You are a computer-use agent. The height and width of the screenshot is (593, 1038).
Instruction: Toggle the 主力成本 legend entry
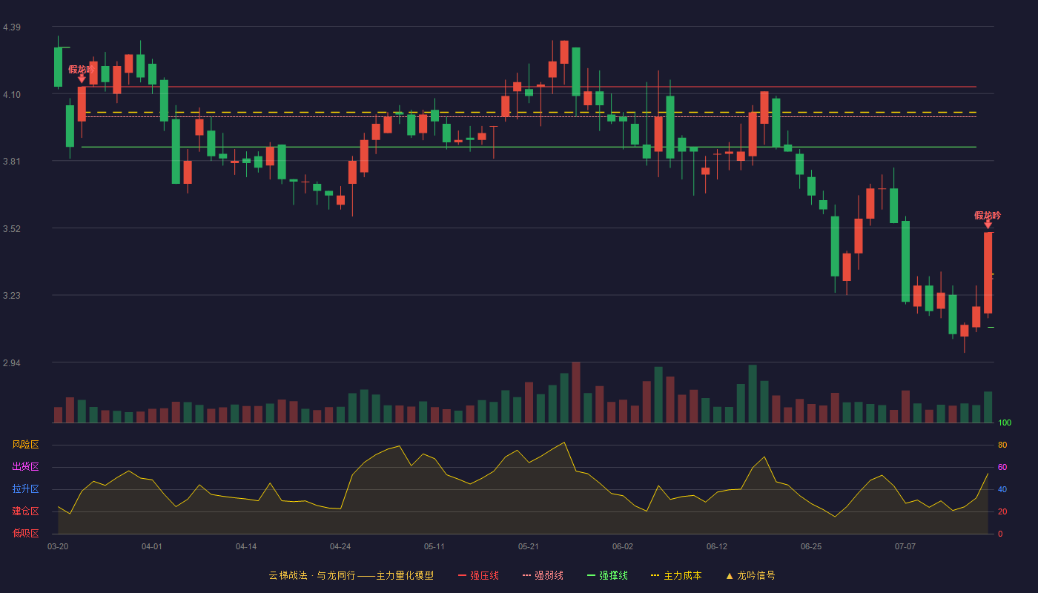(x=676, y=575)
